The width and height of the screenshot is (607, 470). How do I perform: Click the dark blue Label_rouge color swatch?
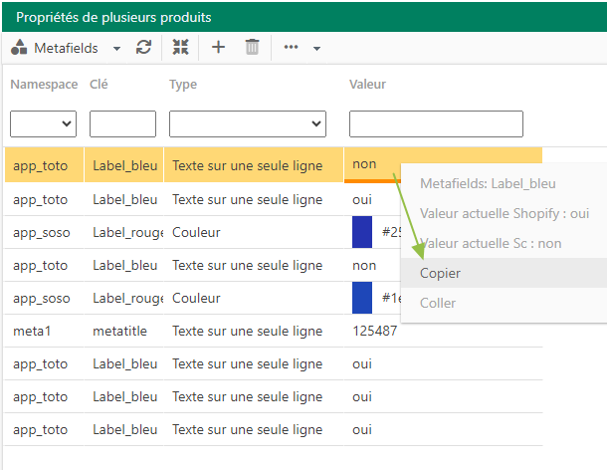(x=362, y=232)
